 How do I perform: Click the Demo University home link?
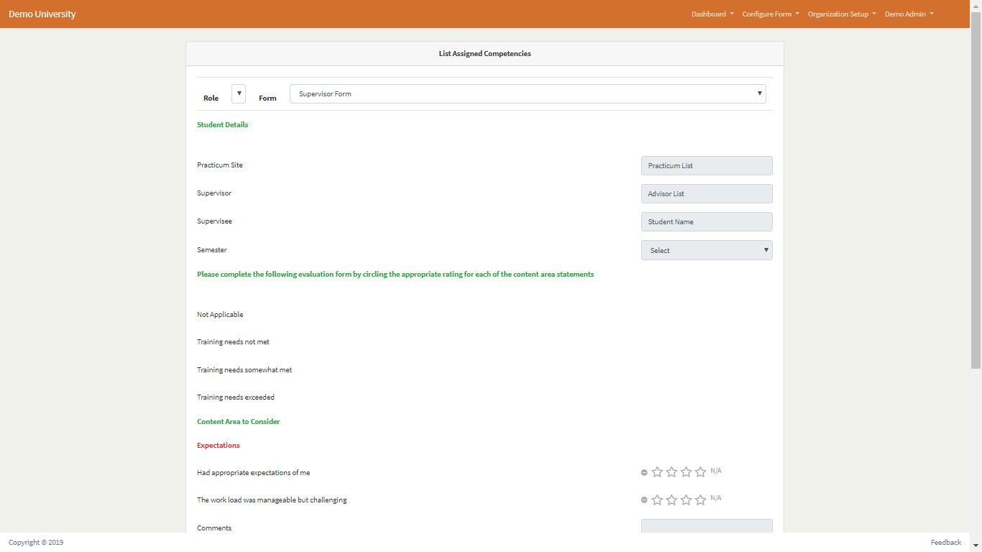(x=42, y=14)
